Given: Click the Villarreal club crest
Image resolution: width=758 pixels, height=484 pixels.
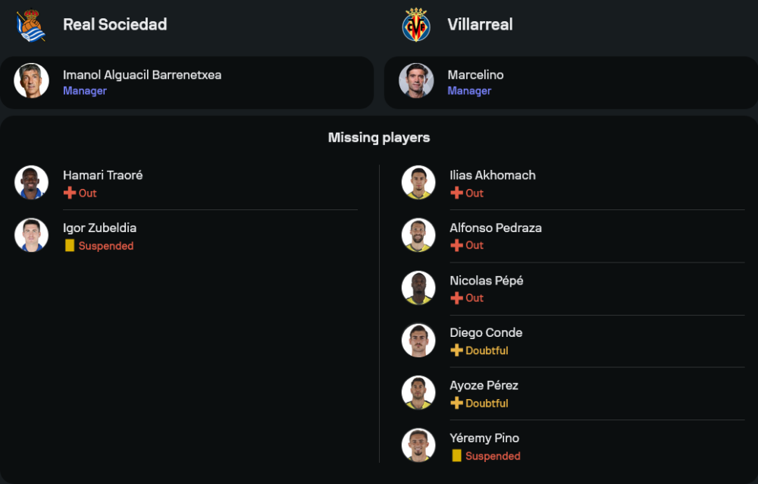Looking at the screenshot, I should pyautogui.click(x=416, y=25).
